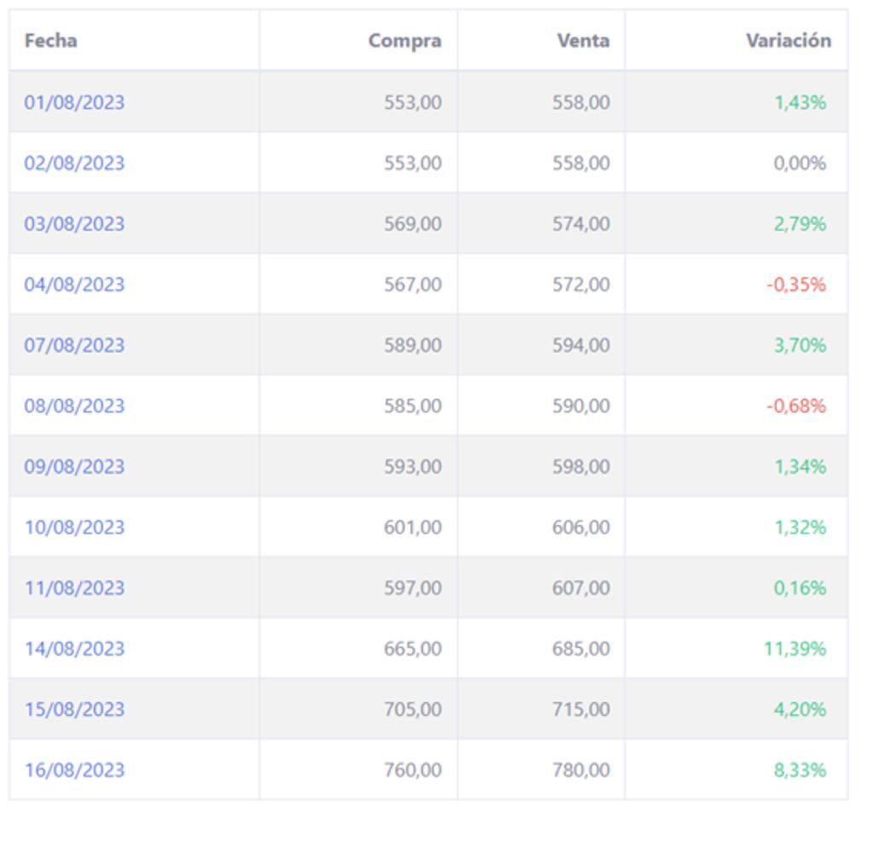Viewport: 872px width, 842px height.
Task: Click the 665,00 Compra value
Action: point(413,649)
